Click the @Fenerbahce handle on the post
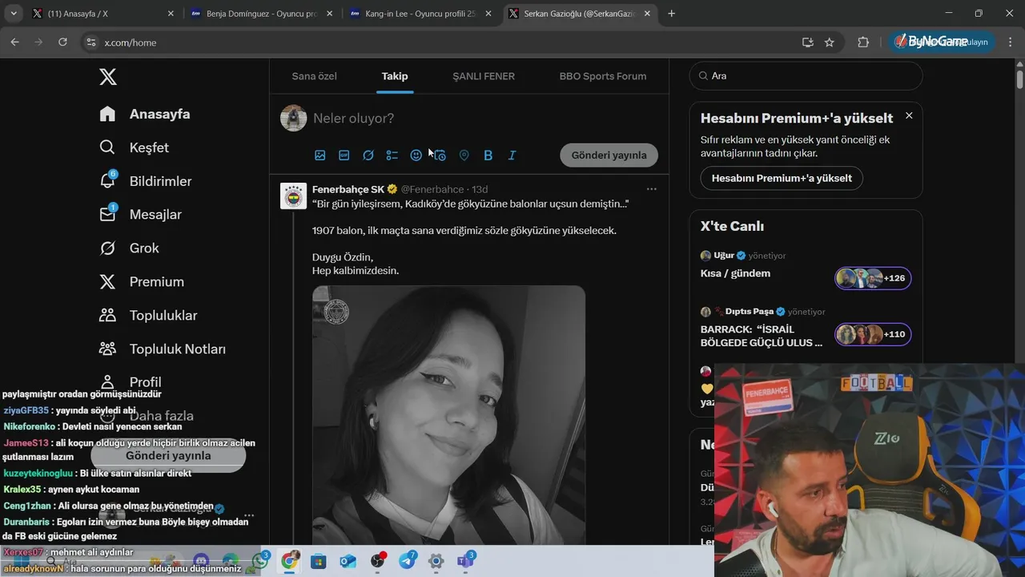The width and height of the screenshot is (1025, 577). click(432, 189)
